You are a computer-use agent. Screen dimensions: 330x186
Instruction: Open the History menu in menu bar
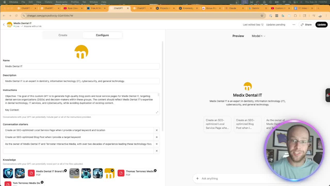click(x=48, y=2)
